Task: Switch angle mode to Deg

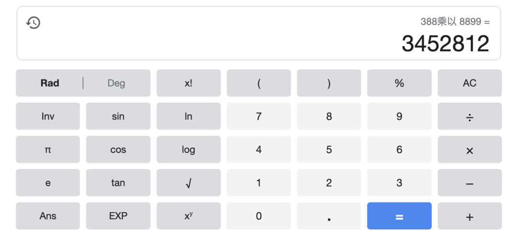Action: point(116,83)
